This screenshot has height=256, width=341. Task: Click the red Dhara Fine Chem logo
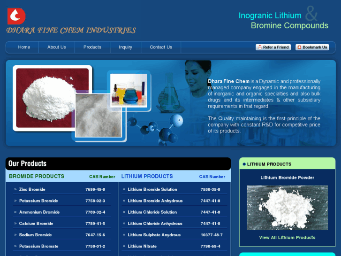[16, 16]
